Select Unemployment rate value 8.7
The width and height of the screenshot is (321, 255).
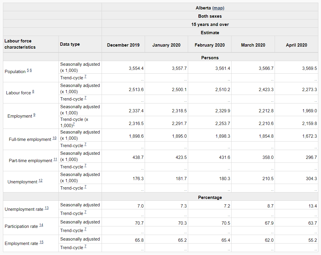click(271, 206)
